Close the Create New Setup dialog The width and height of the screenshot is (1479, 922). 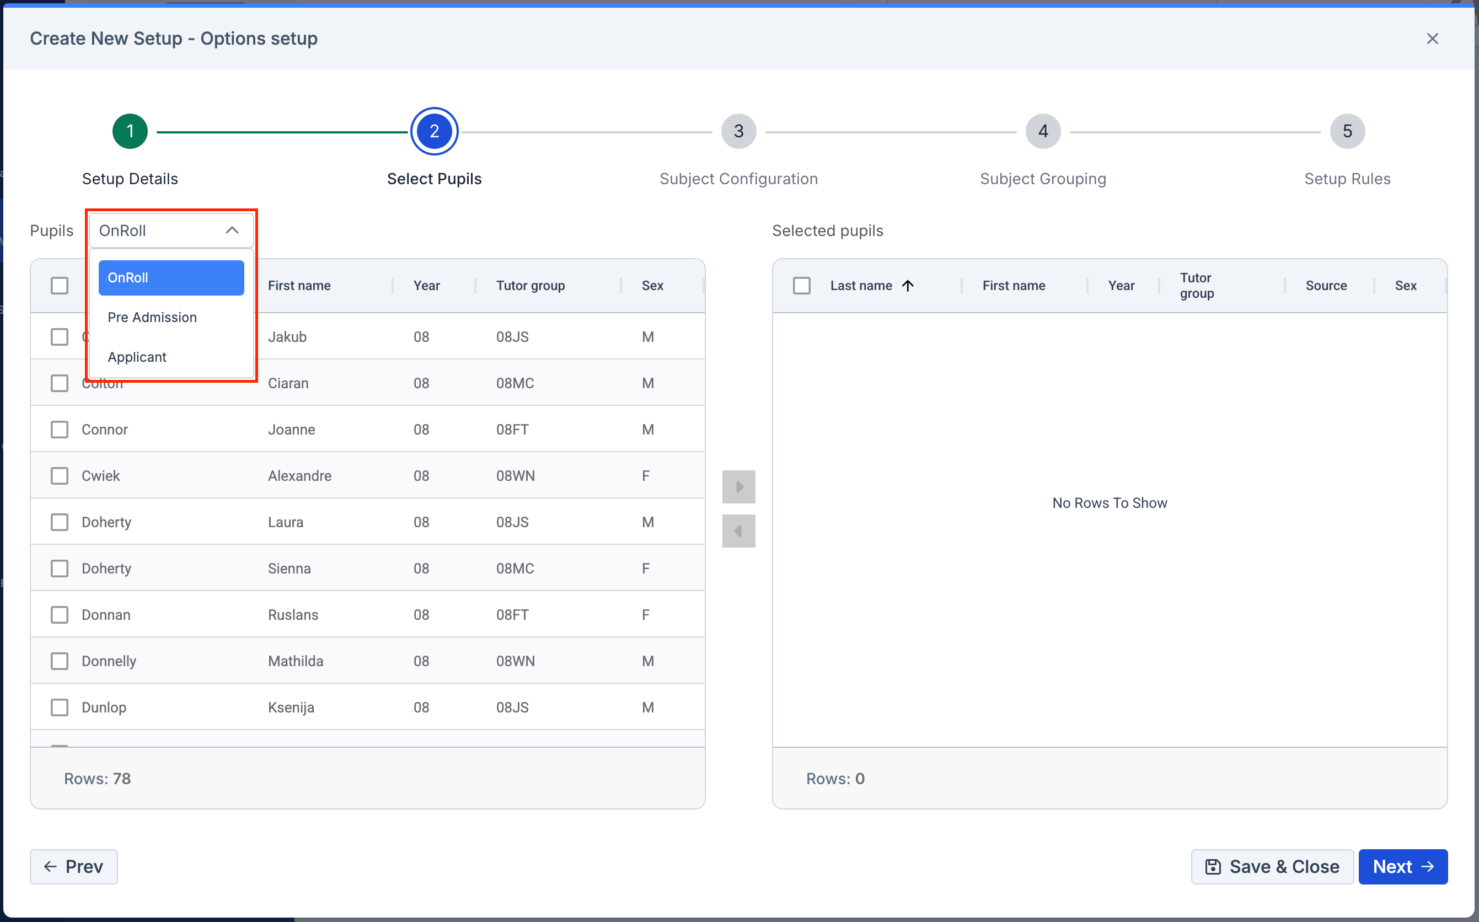(1432, 39)
